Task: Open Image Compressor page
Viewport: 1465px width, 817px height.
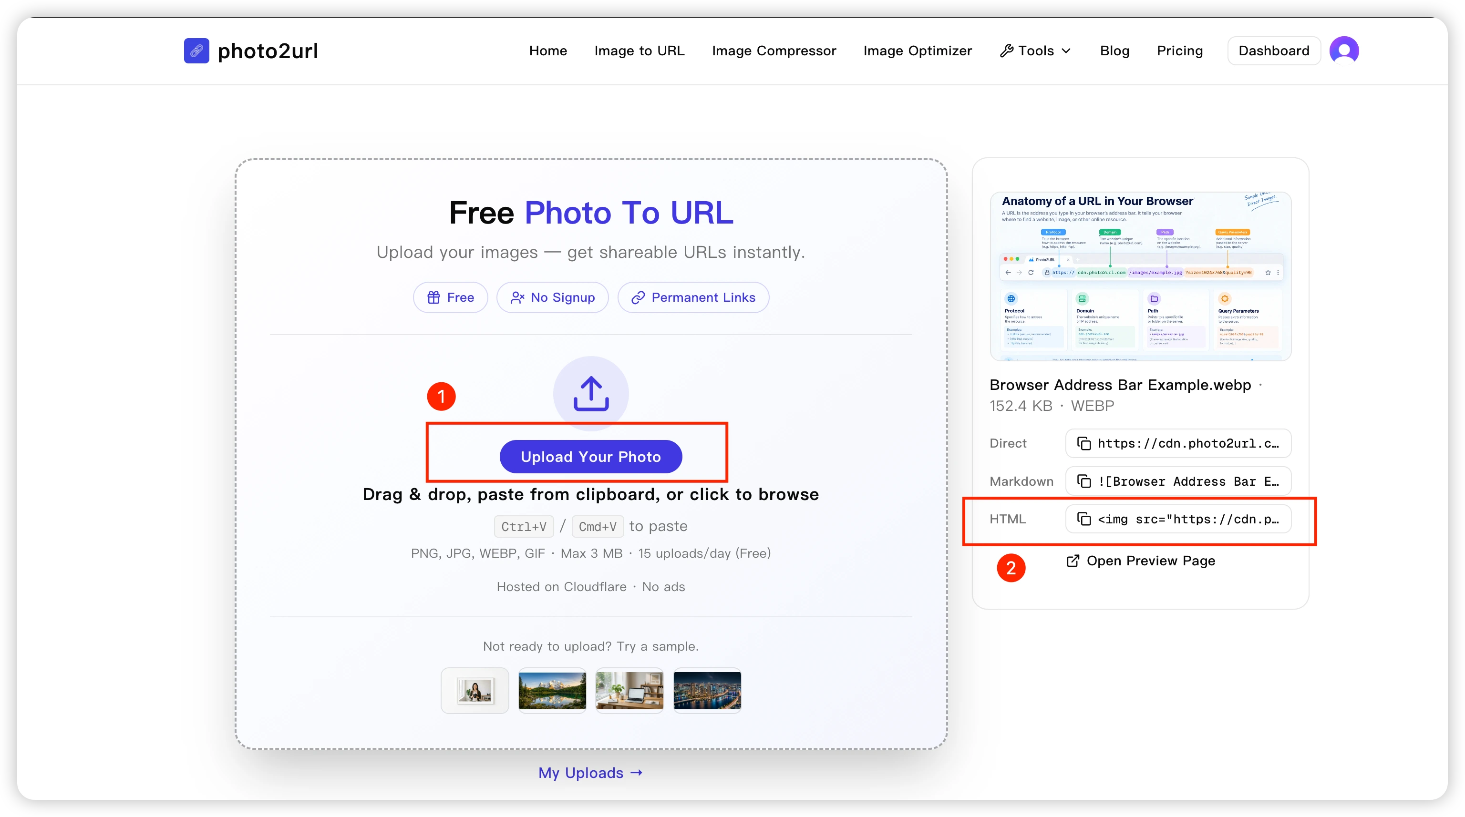Action: (774, 51)
